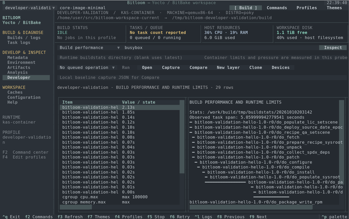
Task: Click the Stats buildstats path line
Action: coord(251,112)
